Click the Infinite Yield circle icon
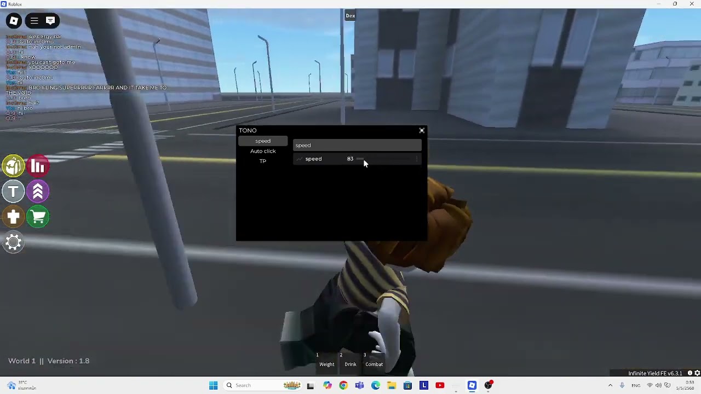 pos(690,373)
